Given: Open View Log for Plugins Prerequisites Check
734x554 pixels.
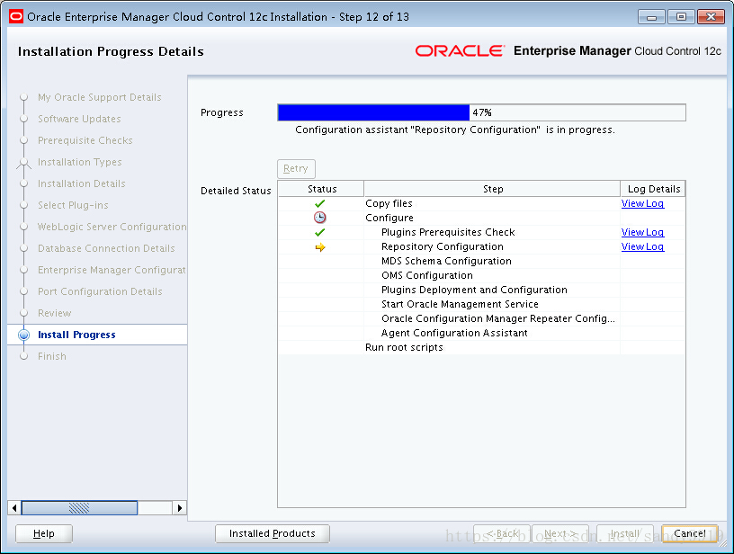Looking at the screenshot, I should click(642, 233).
